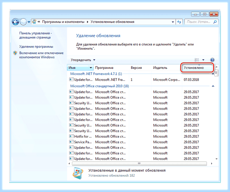Sort by the "Имя" column header
This screenshot has height=192, width=230.
78,68
